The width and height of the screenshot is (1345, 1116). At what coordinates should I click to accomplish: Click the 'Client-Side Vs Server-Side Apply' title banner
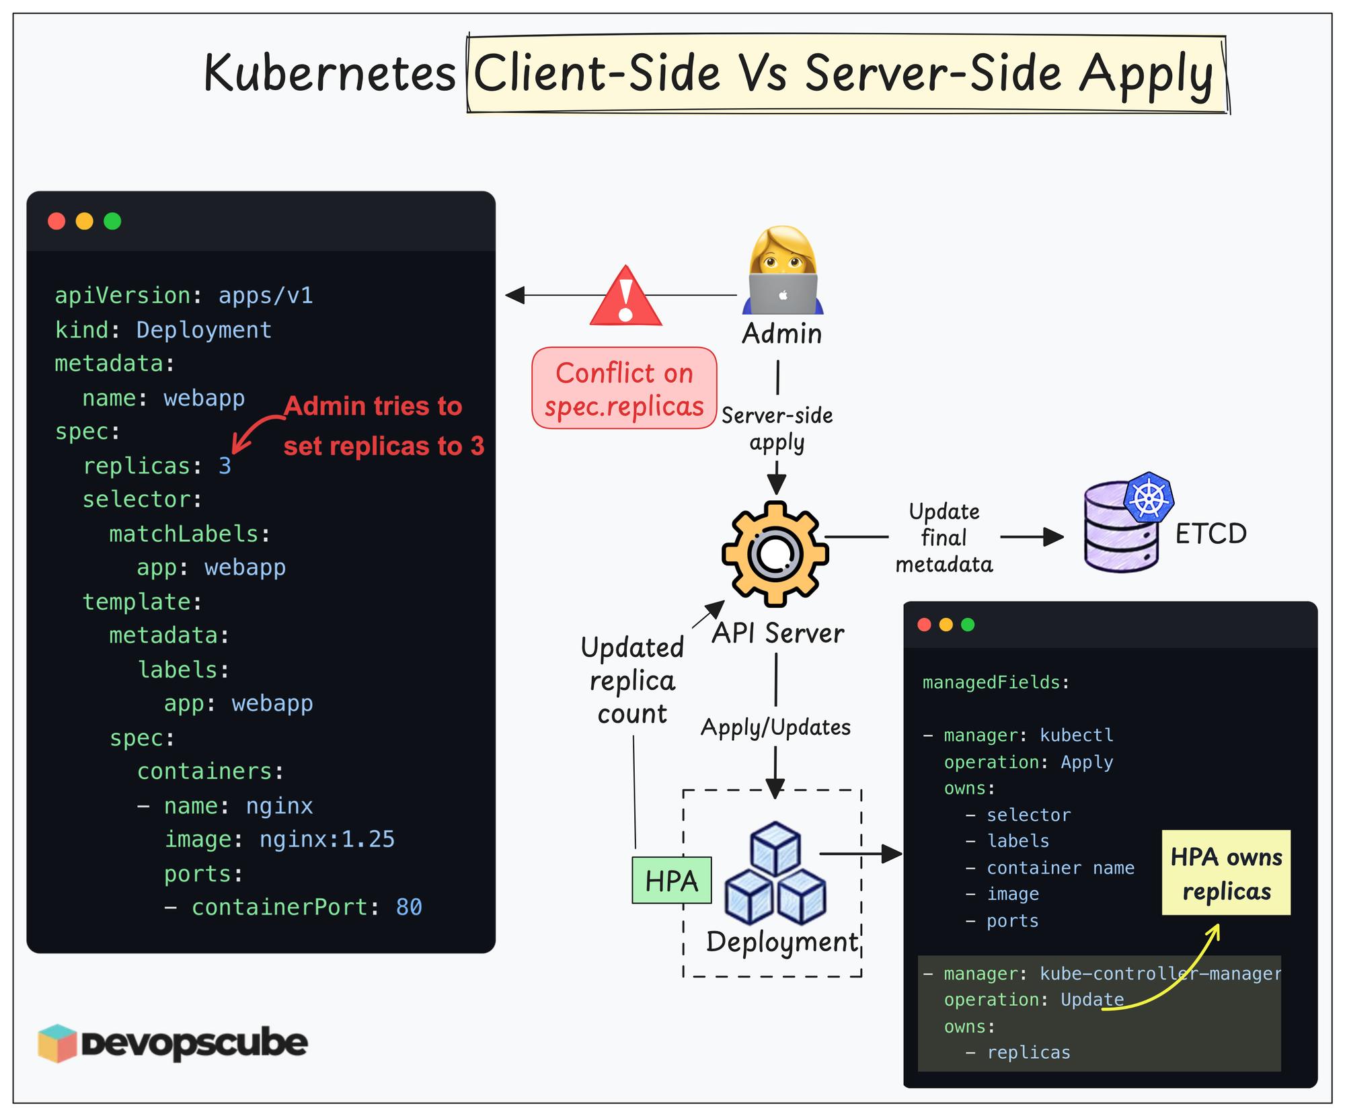click(x=847, y=74)
